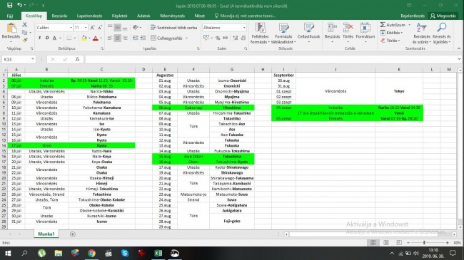Open Conditional Formatting (Feltételes formázás)
This screenshot has width=464, height=260.
click(x=260, y=33)
